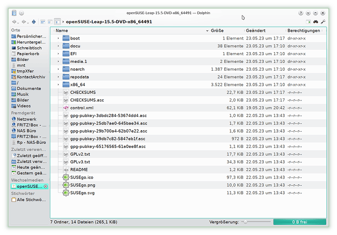Open Heruntergel... downloads place
Viewport: 337px width, 235px height.
tap(29, 42)
